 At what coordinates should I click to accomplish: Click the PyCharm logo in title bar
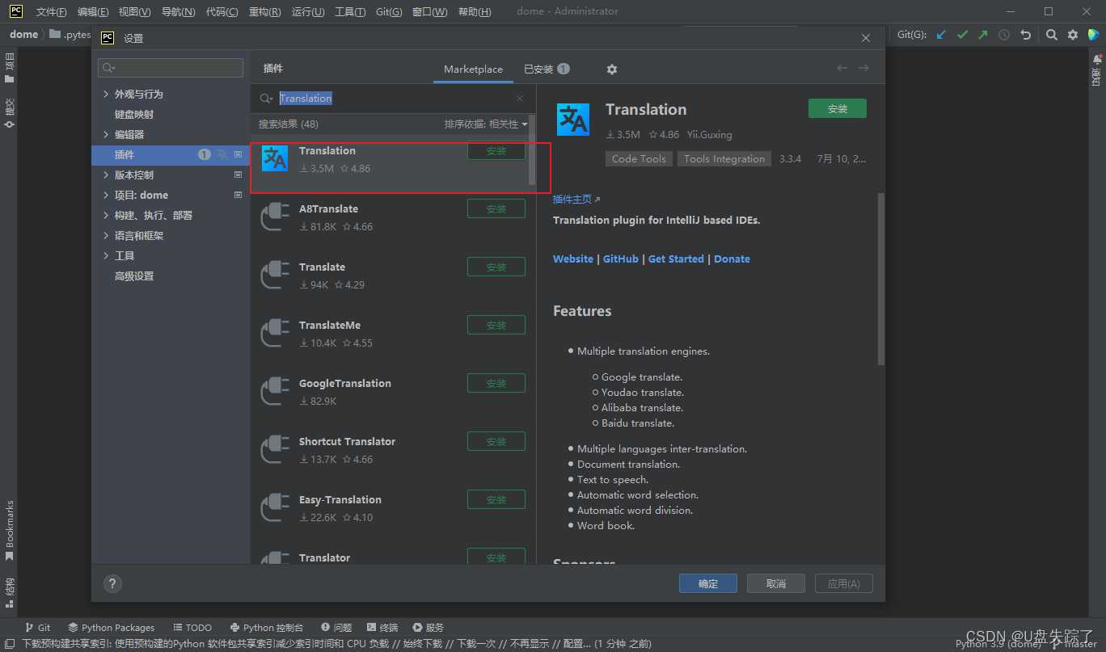(x=16, y=11)
